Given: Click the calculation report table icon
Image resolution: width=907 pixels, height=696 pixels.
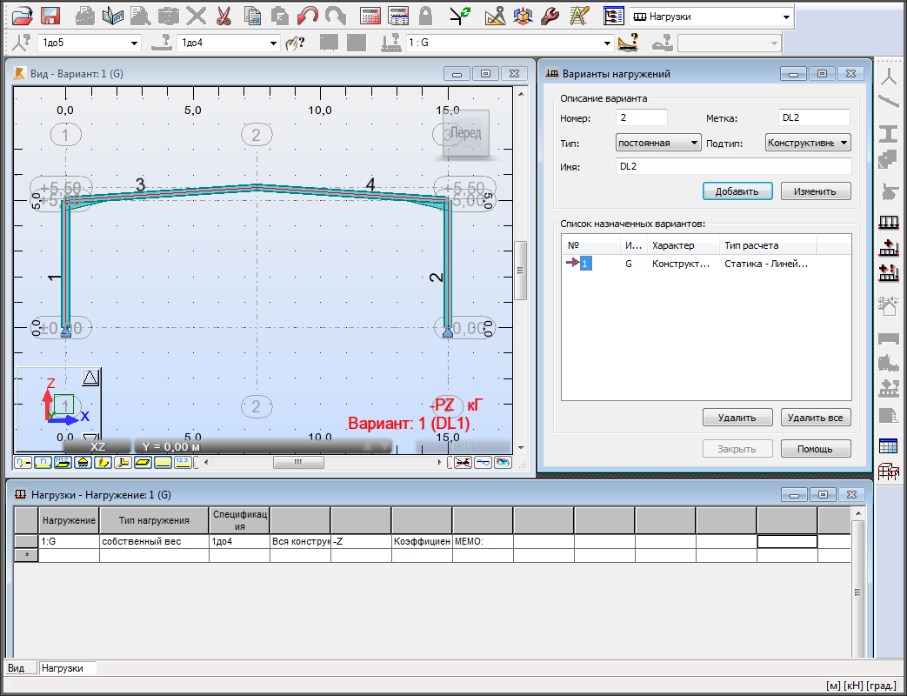Looking at the screenshot, I should 398,16.
